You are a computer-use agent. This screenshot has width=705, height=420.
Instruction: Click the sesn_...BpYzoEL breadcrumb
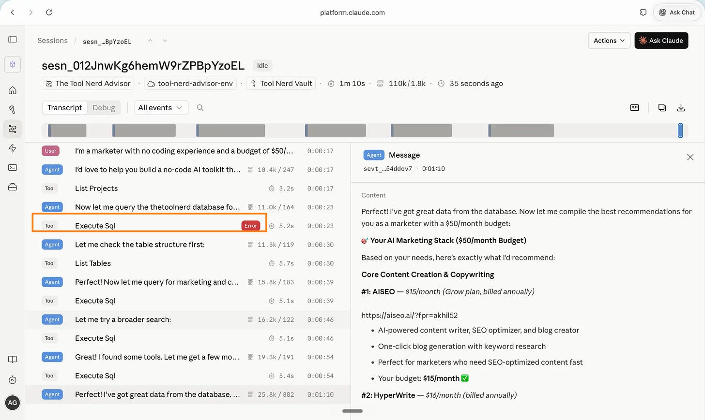click(107, 42)
